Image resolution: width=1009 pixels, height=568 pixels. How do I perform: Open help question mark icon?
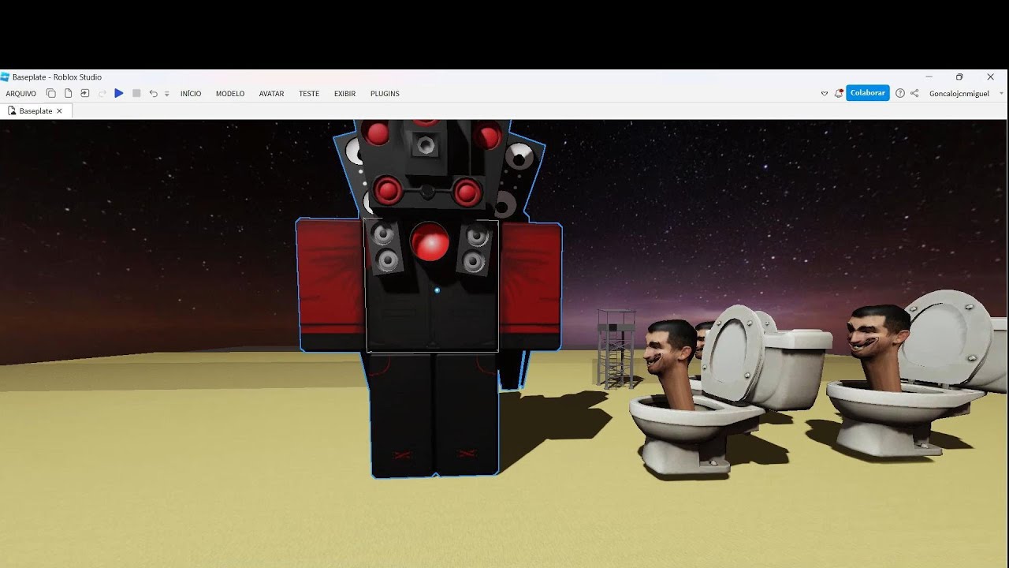pos(900,93)
